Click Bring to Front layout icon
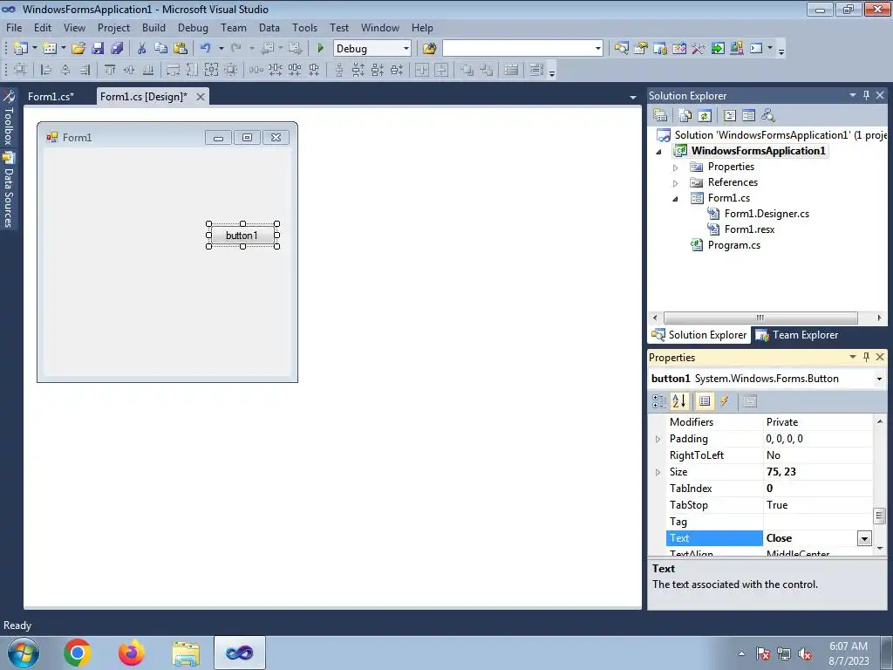893x670 pixels. pos(467,70)
